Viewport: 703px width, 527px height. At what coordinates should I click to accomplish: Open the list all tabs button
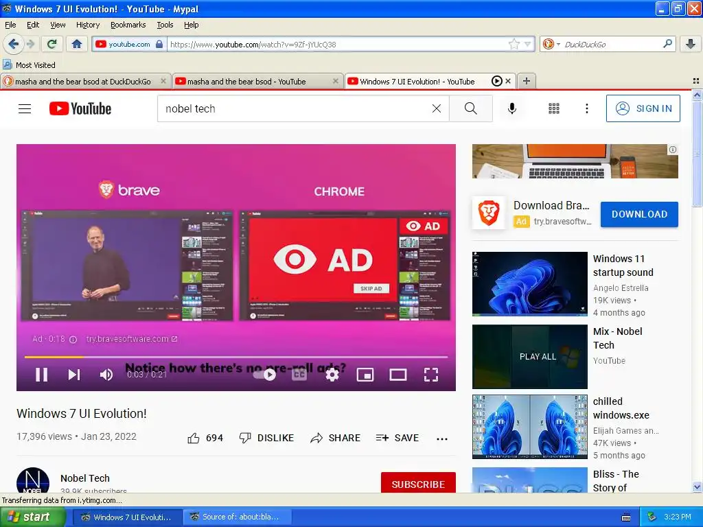coord(696,81)
